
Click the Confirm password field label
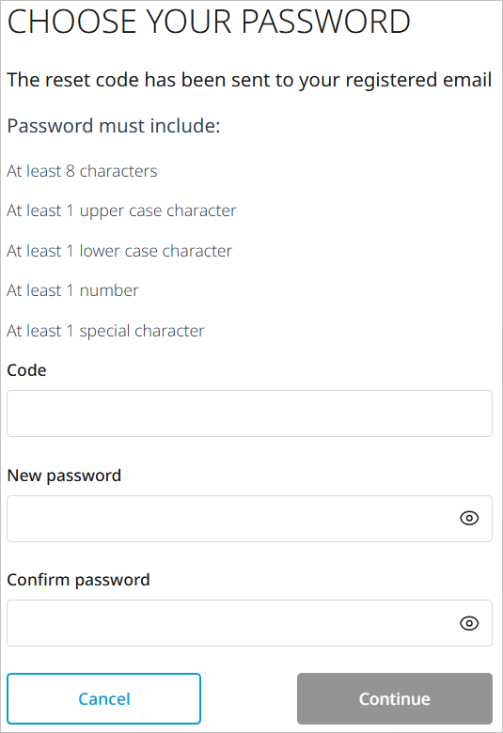78,580
